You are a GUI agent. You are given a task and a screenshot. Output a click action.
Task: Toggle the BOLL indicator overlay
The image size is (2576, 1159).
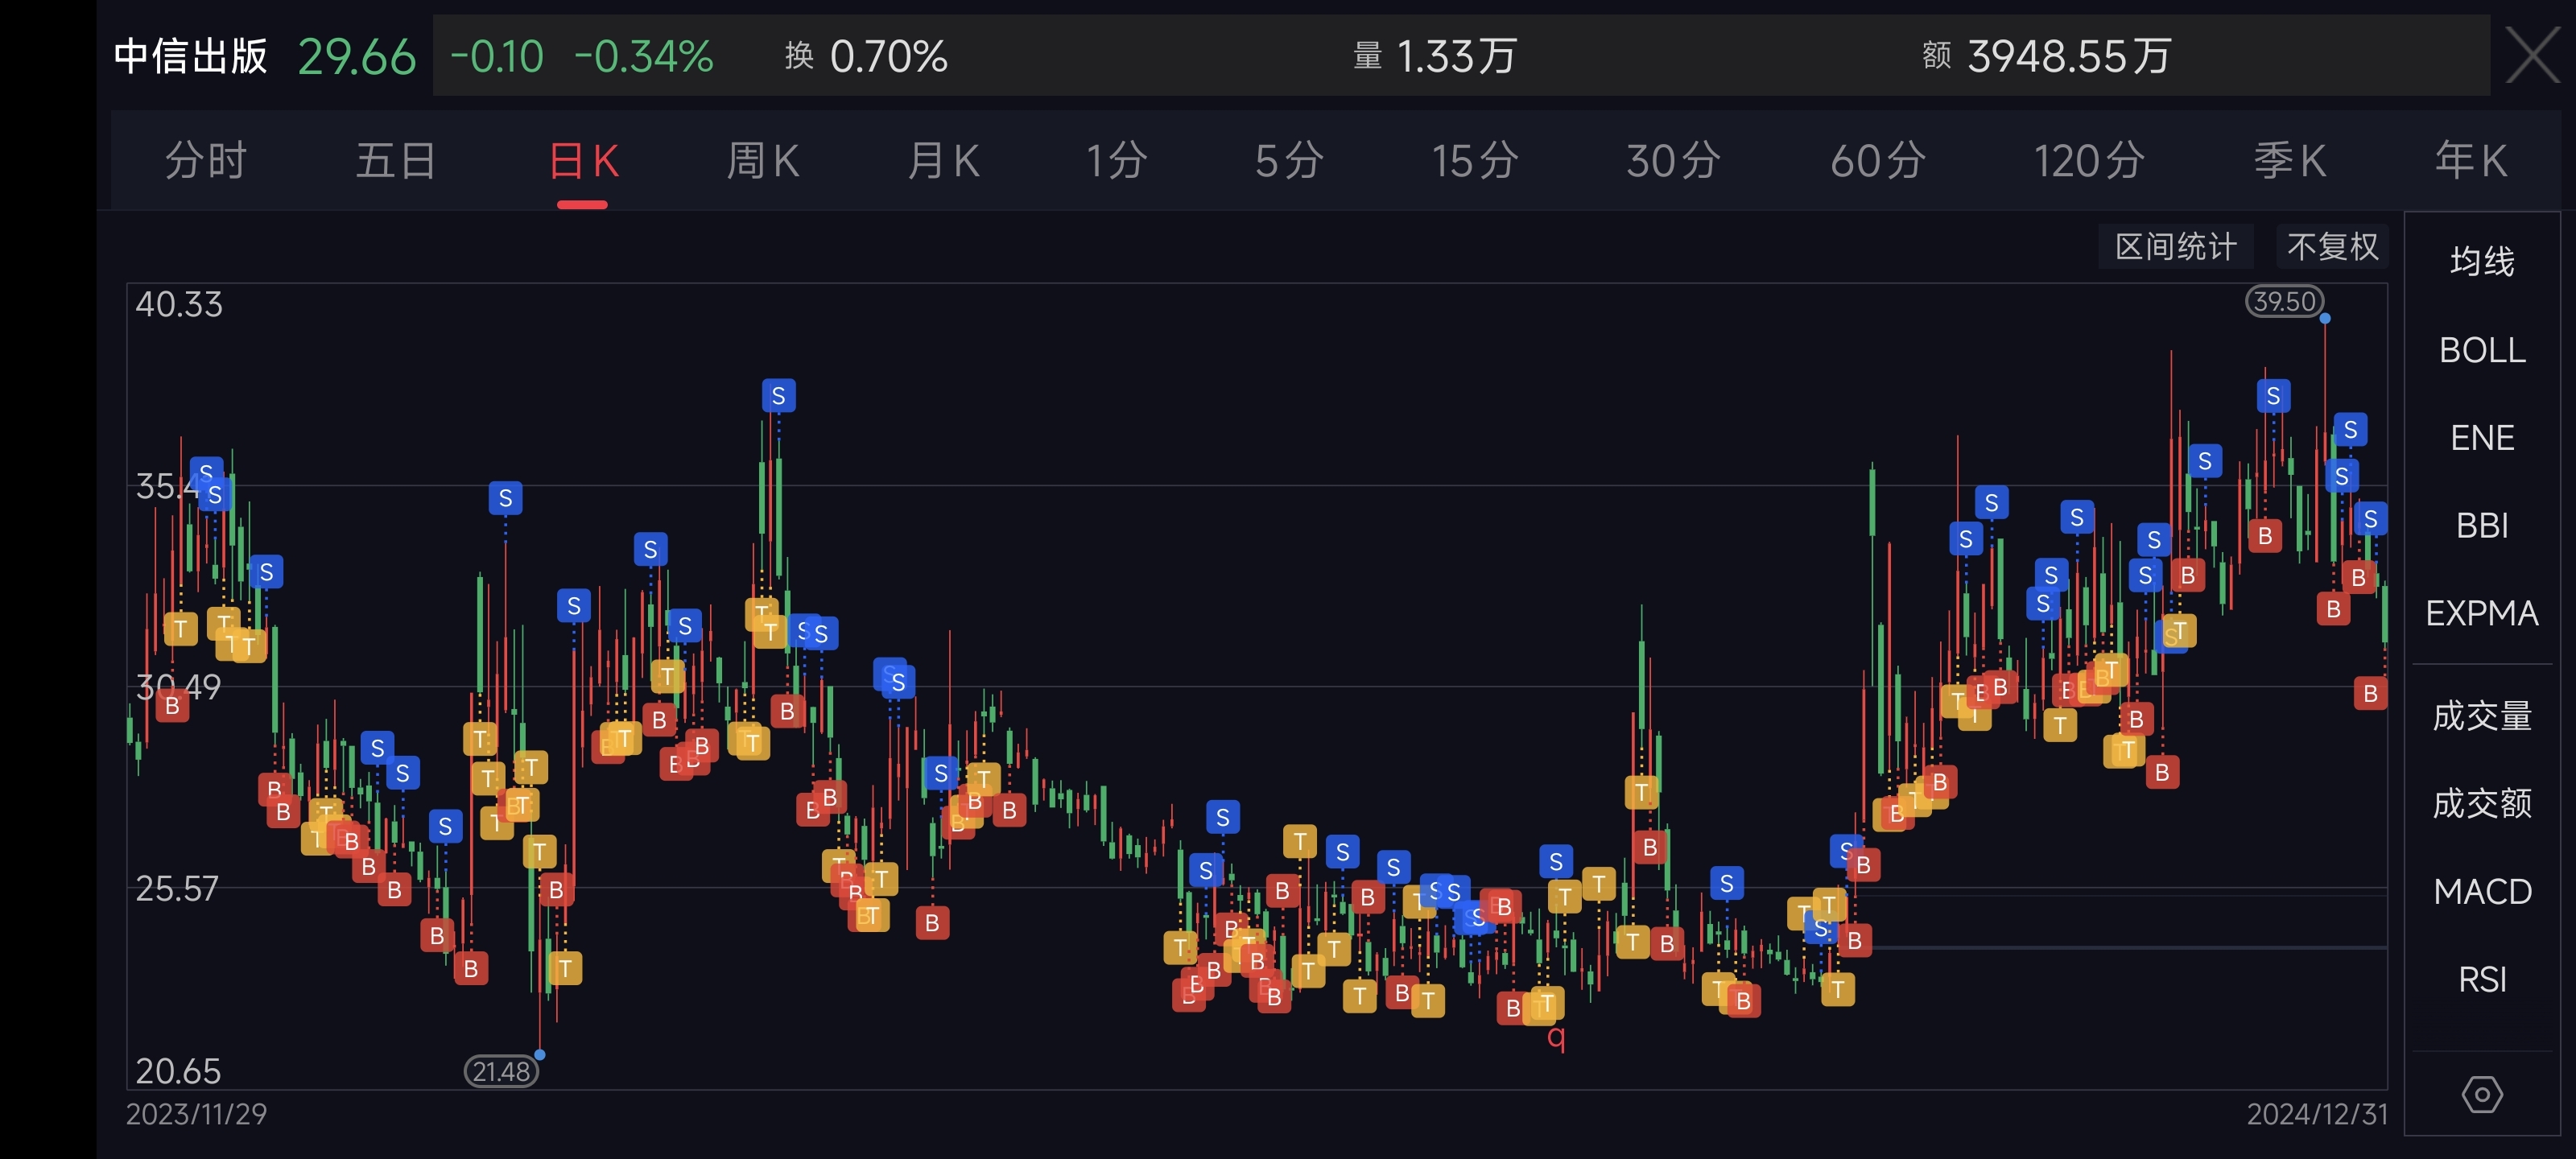coord(2481,350)
